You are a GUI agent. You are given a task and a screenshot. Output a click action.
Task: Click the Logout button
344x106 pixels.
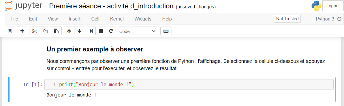pyautogui.click(x=333, y=6)
